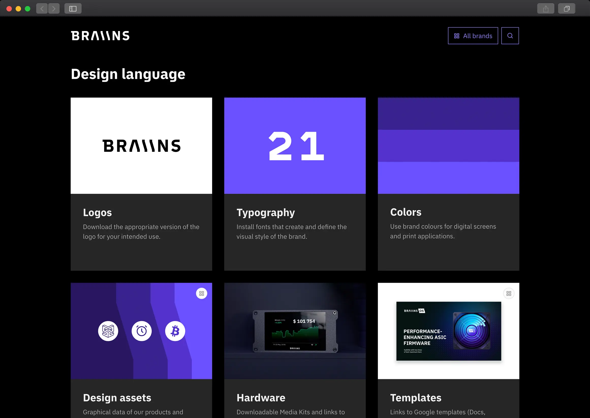Screen dimensions: 590x418
Task: Open the Hardware card device image
Action: (295, 331)
